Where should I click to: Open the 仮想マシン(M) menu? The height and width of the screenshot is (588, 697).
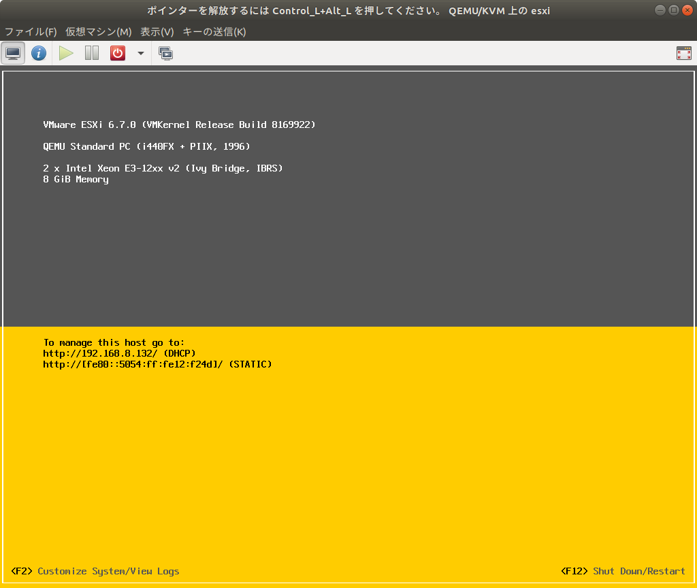click(98, 31)
